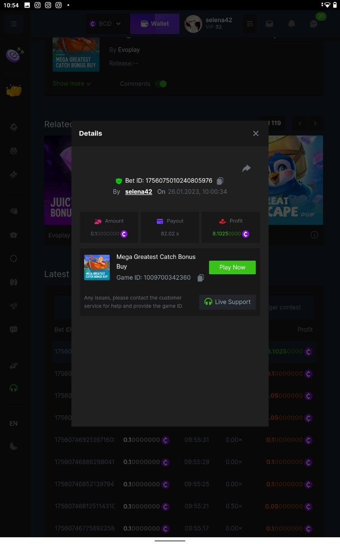Expand Show more game info
340x544 pixels.
tap(72, 84)
